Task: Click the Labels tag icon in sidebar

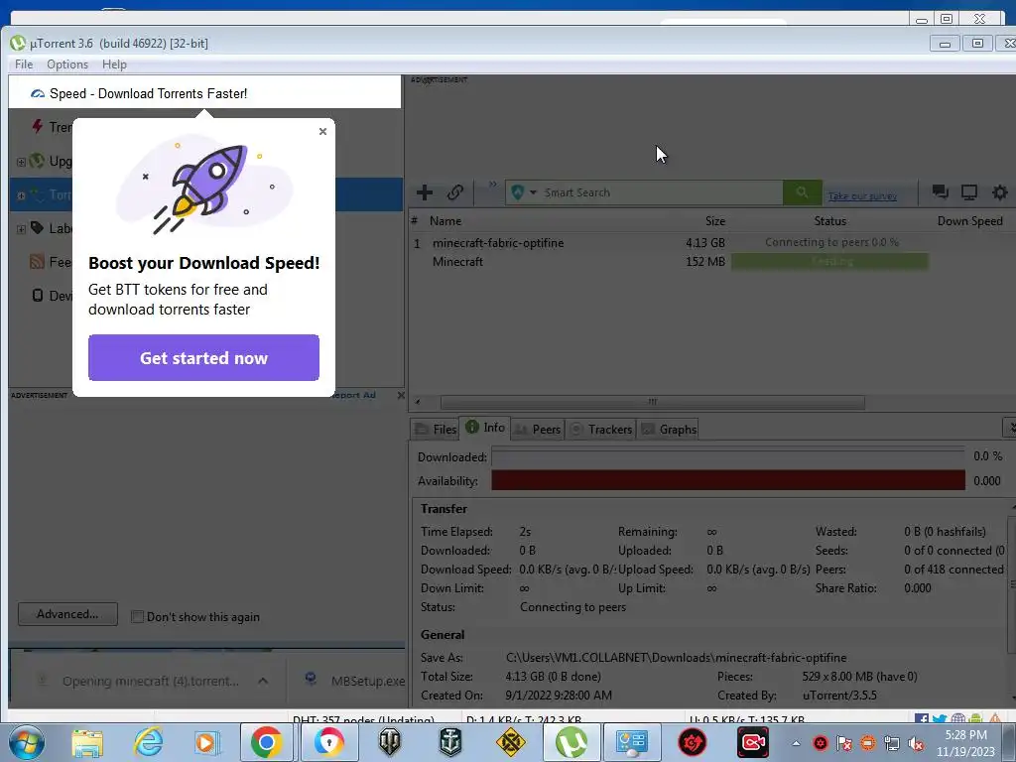Action: 38,227
